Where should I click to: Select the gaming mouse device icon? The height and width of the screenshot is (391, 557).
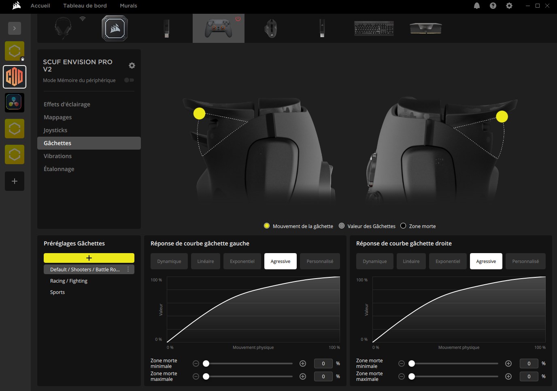click(x=270, y=28)
